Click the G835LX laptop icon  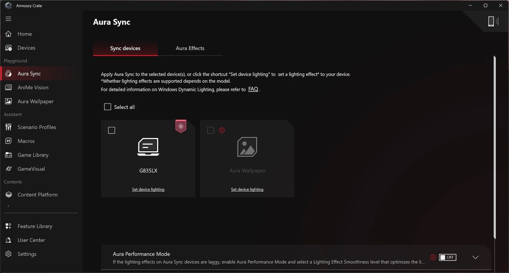(x=148, y=147)
